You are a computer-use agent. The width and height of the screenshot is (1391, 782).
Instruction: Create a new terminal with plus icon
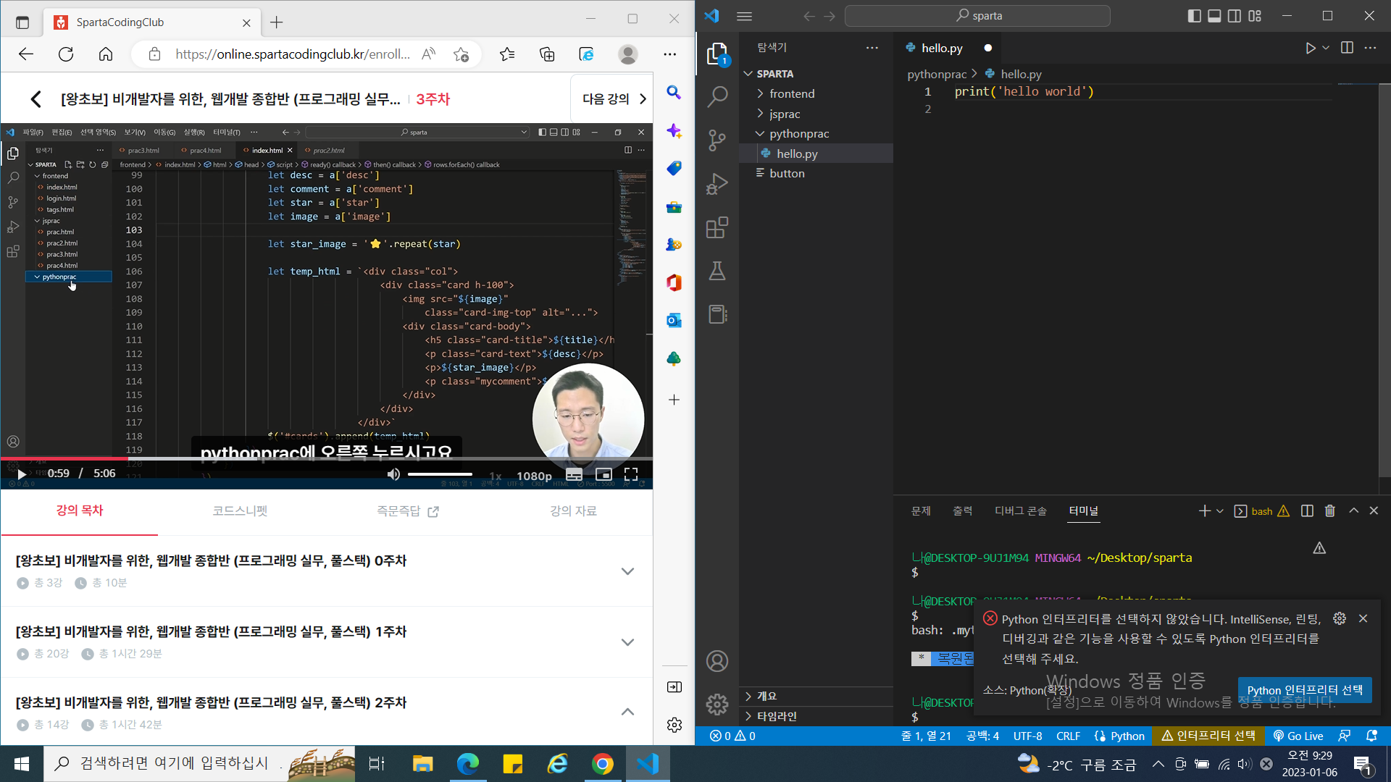(1204, 511)
